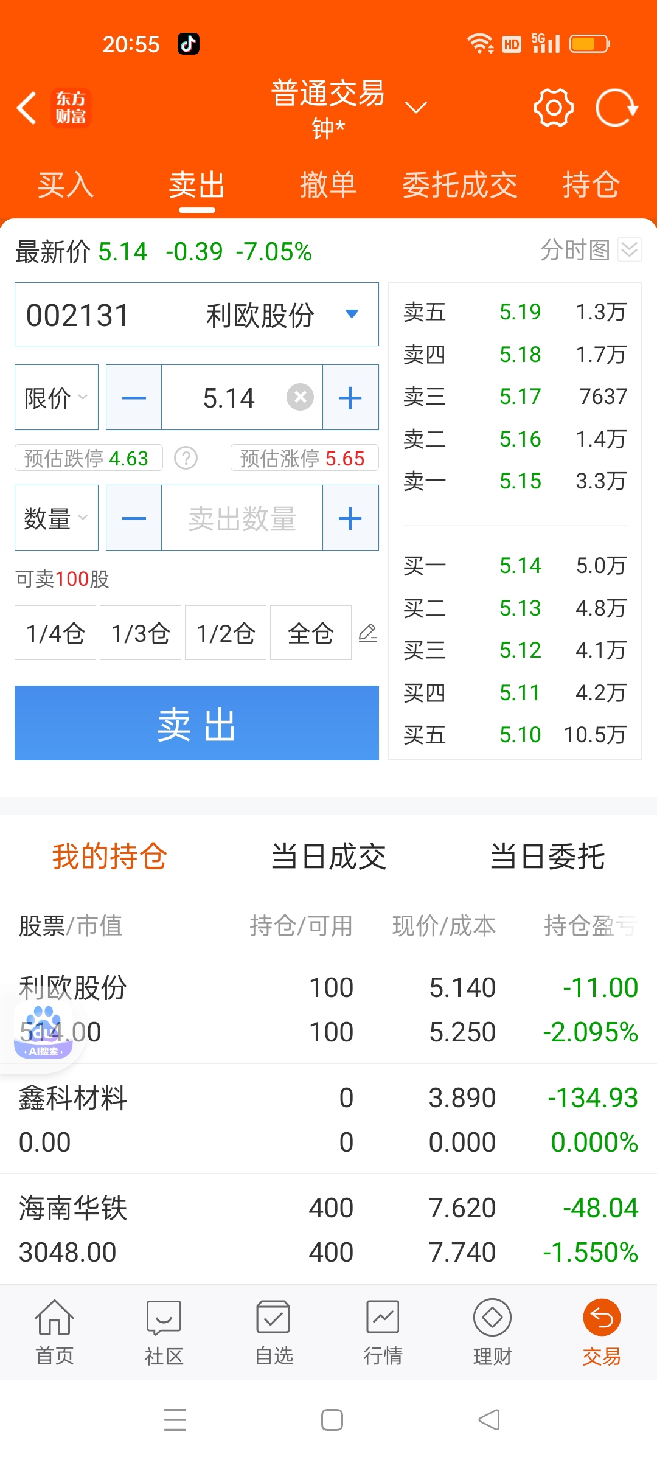Select 1/3仓 position button
This screenshot has height=1460, width=657.
pos(141,633)
